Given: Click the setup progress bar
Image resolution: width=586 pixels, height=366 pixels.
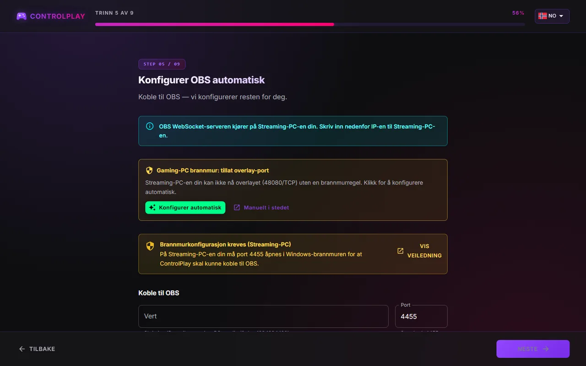Looking at the screenshot, I should click(x=310, y=24).
